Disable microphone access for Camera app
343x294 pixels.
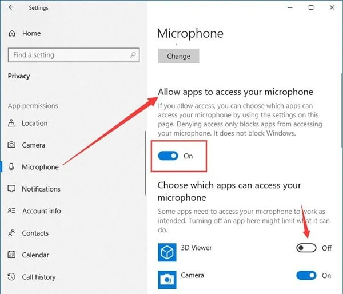[306, 275]
